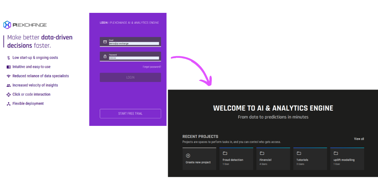Click 'Intuitive and easy-to-use' text
This screenshot has height=189, width=378.
click(x=32, y=67)
